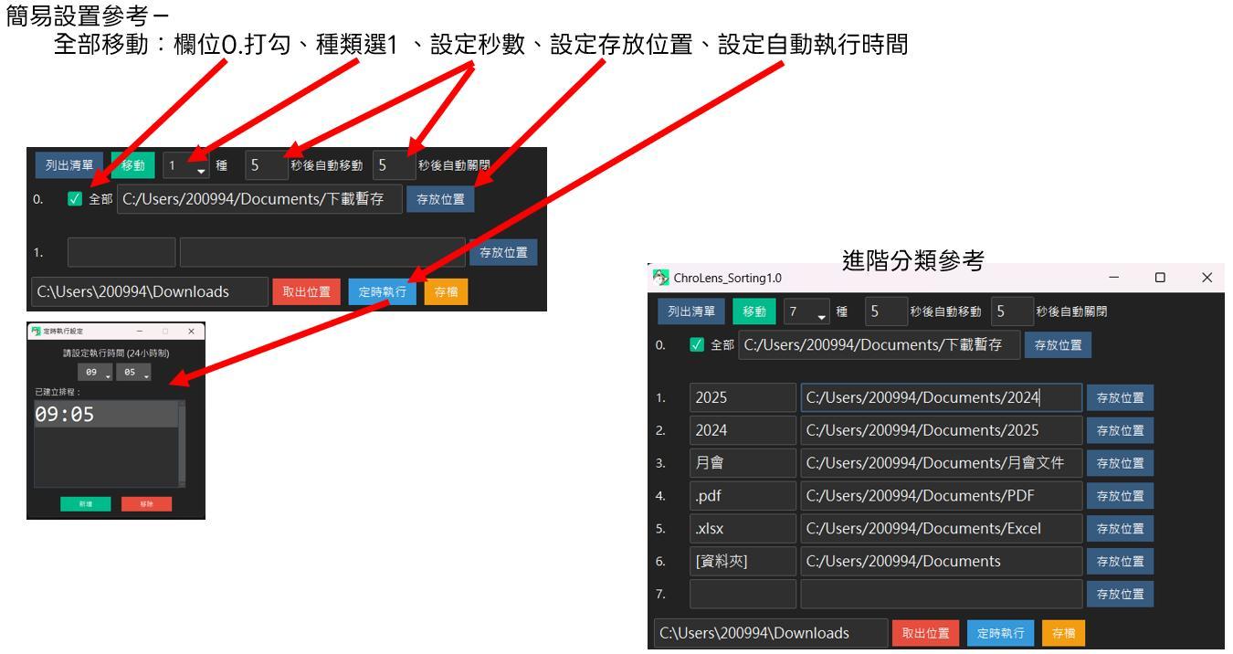Minimize the ChroLens_Sorting1.0 window

[1112, 277]
